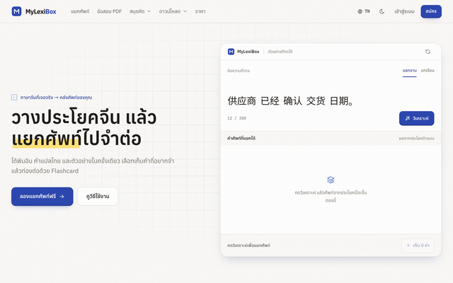The width and height of the screenshot is (453, 283).
Task: Click the ดูวิธีใช้งาน button
Action: coord(98,197)
